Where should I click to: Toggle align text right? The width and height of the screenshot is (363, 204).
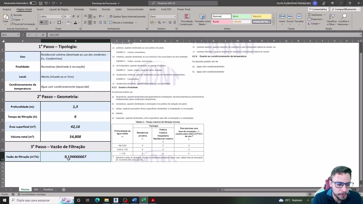pos(94,22)
